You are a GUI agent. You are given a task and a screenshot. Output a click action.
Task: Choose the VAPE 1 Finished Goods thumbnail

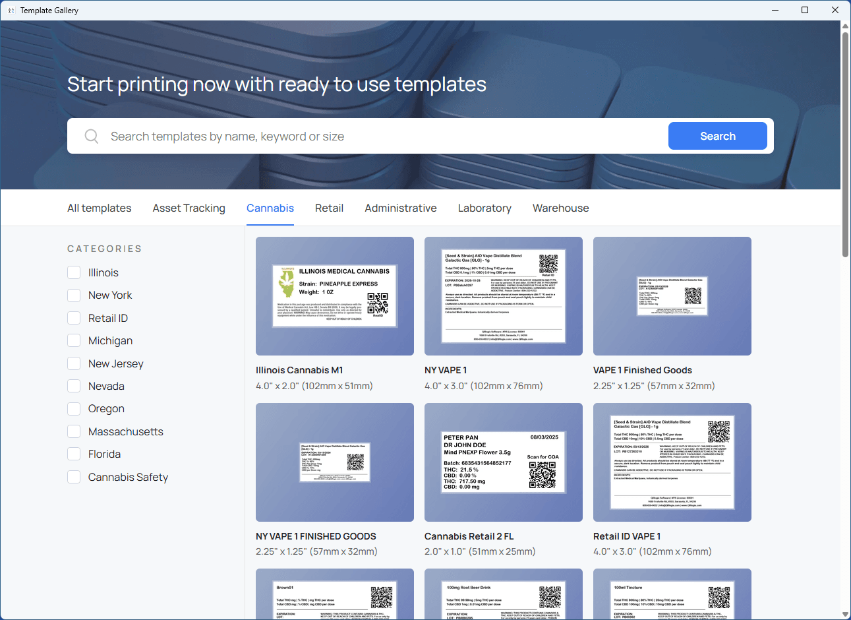point(672,296)
